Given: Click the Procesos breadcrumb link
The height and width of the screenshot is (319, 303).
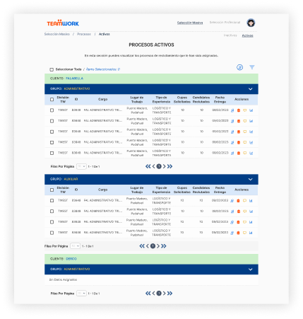Looking at the screenshot, I should pyautogui.click(x=84, y=34).
